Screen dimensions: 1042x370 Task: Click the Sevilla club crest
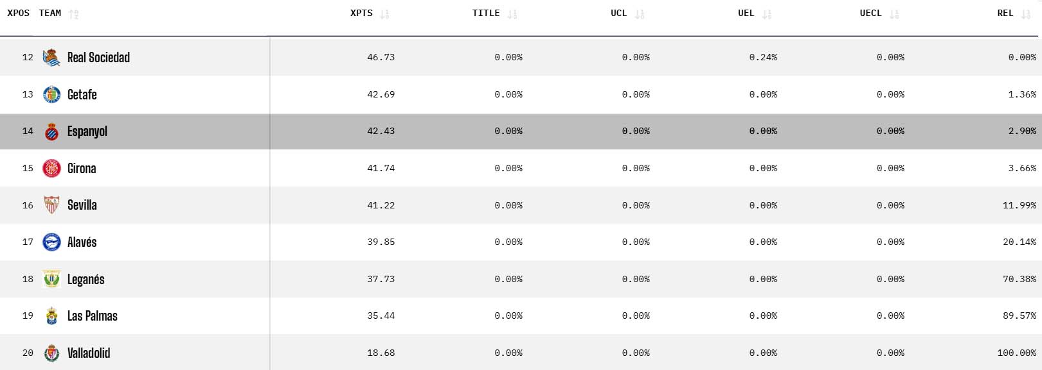point(51,205)
